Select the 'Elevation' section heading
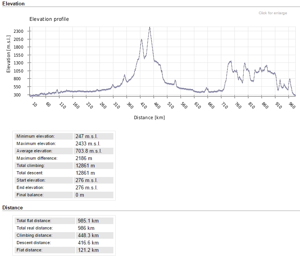Screen dimensions: 300x258 tap(13, 3)
